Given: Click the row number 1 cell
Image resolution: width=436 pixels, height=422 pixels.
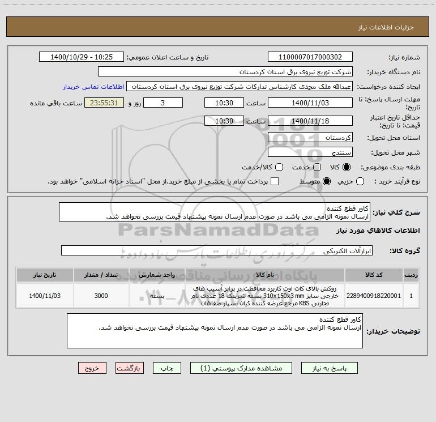Looking at the screenshot, I should (x=411, y=296).
